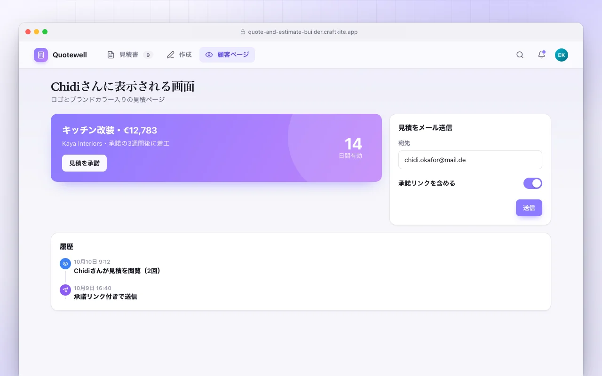Click the 送信 button

tap(529, 208)
